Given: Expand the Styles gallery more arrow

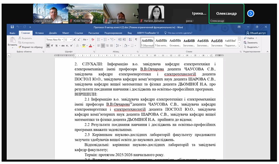Looking at the screenshot, I should pos(239,46).
